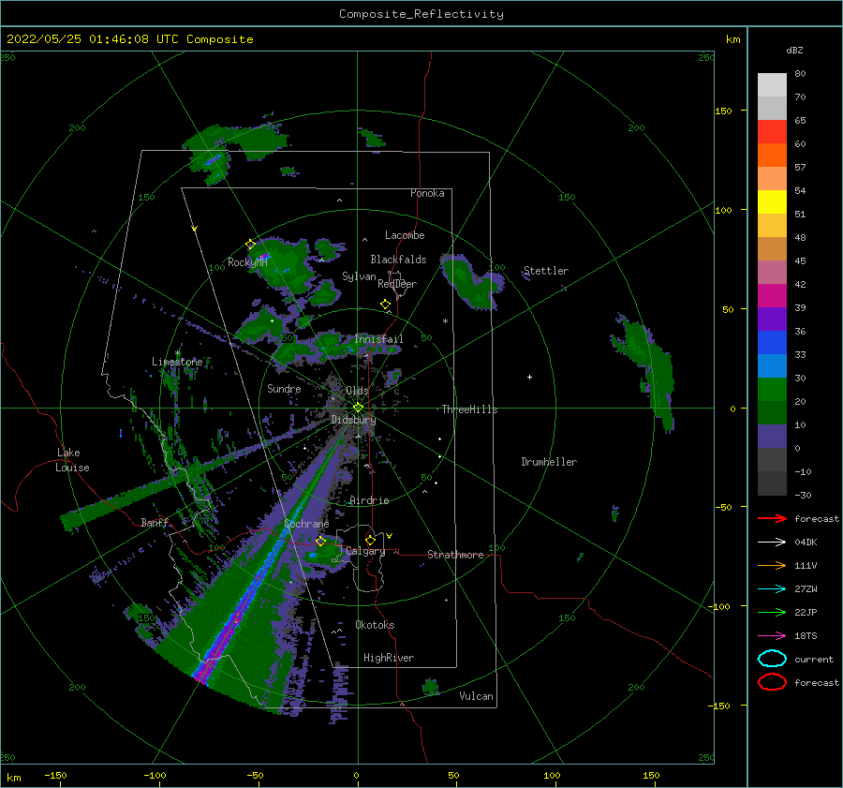This screenshot has width=843, height=788.
Task: Select the Lacombe label on the map
Action: tap(405, 235)
